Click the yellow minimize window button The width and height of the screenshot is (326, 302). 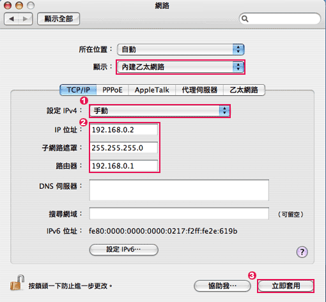pyautogui.click(x=19, y=6)
